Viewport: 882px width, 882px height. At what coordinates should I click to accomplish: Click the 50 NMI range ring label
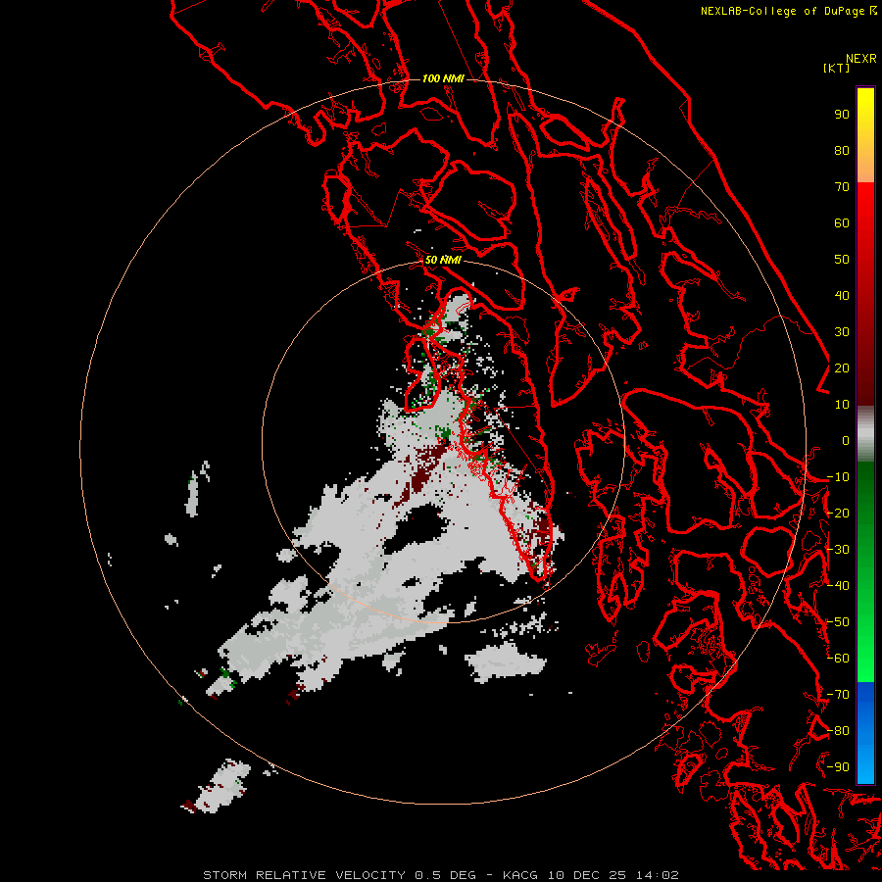pyautogui.click(x=443, y=260)
